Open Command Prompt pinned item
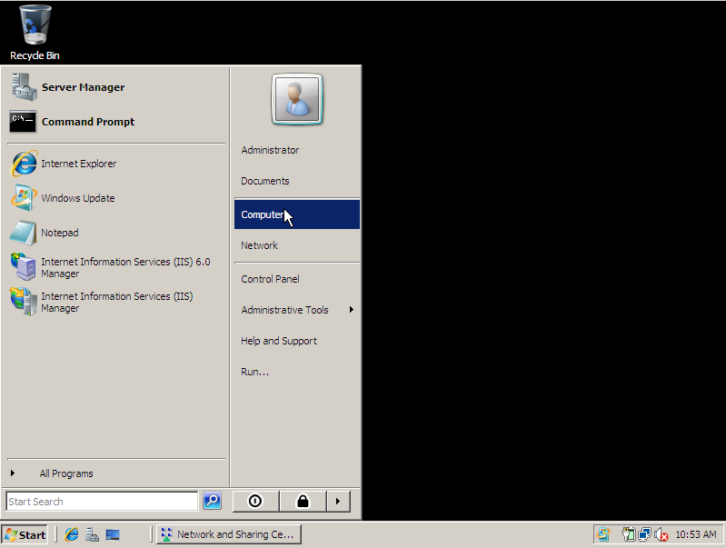This screenshot has height=548, width=726. click(115, 122)
